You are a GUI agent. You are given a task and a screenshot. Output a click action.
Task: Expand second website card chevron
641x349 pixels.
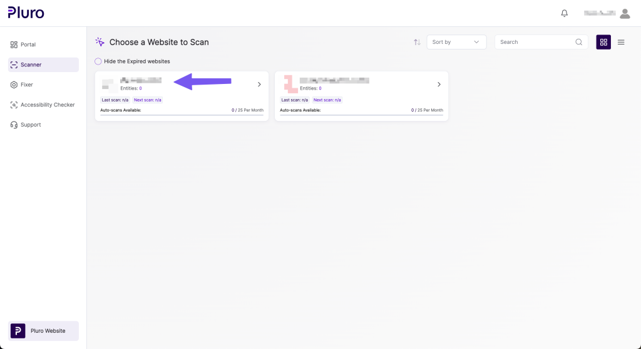pyautogui.click(x=439, y=85)
